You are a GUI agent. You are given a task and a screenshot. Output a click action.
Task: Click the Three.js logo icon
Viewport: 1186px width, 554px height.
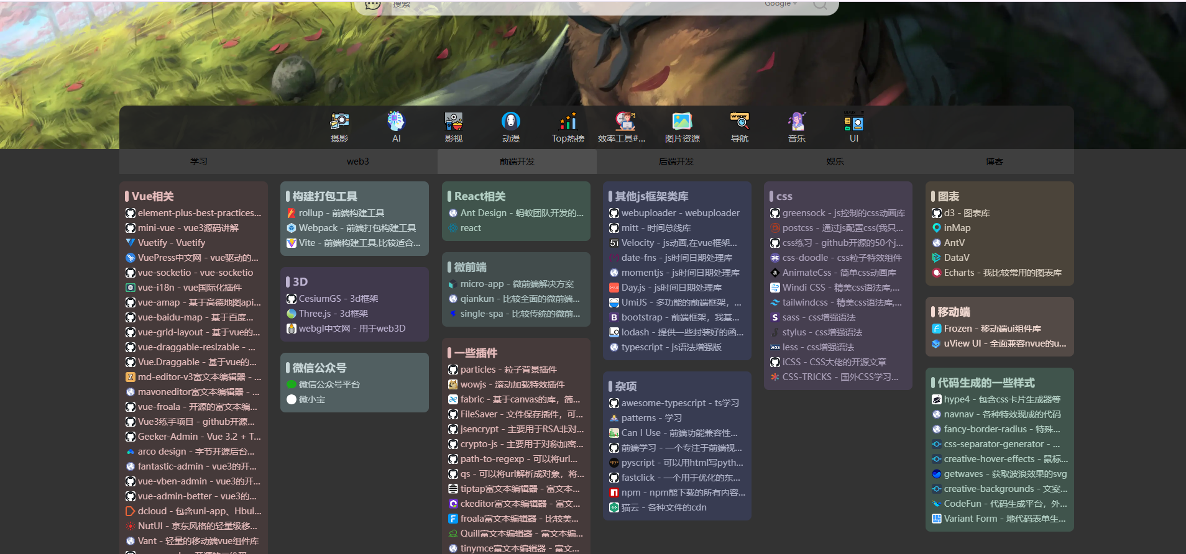click(x=292, y=314)
